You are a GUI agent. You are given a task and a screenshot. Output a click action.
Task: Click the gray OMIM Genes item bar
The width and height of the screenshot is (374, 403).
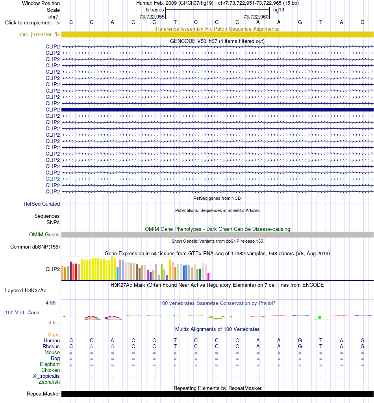(x=217, y=234)
